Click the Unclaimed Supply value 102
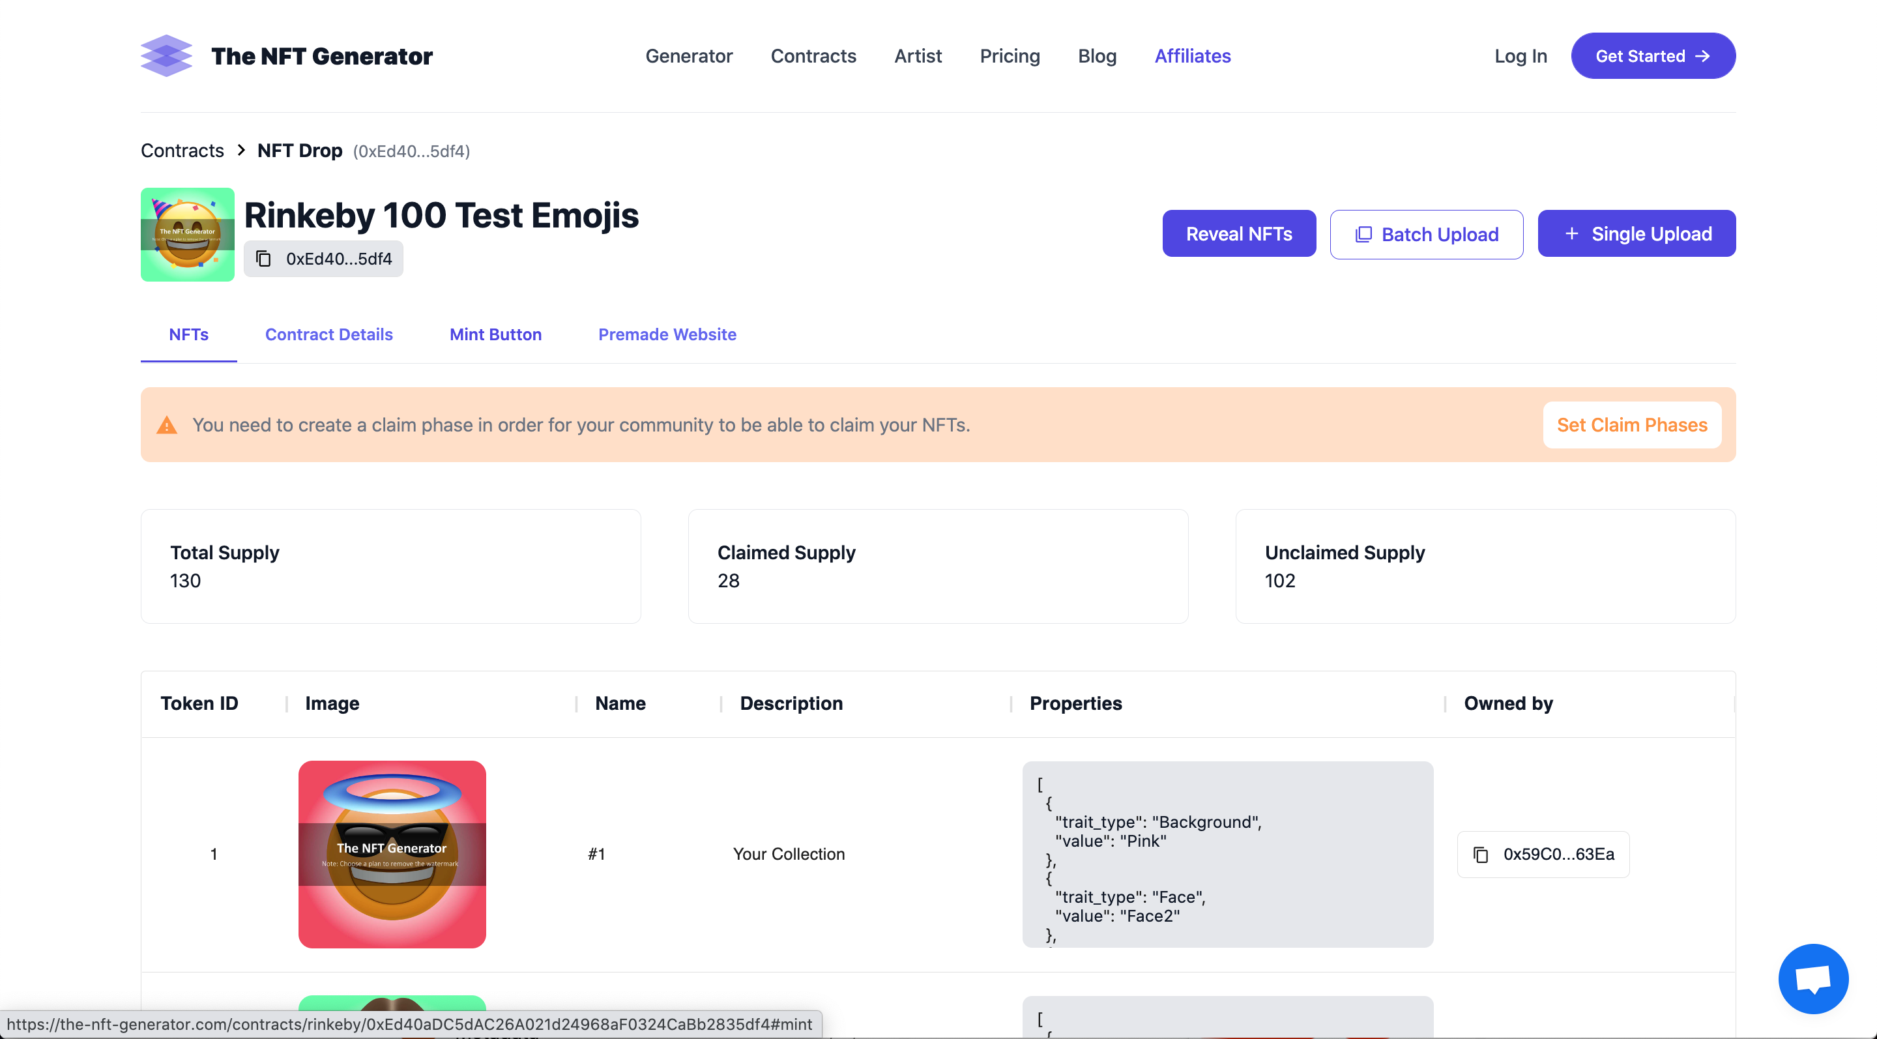Screen dimensions: 1877x1039 [x=1279, y=581]
